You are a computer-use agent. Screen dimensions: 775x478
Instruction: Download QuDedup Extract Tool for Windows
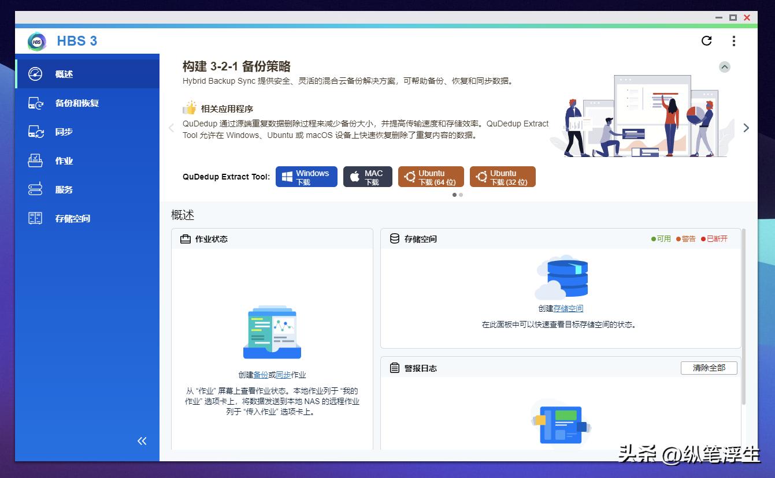point(306,176)
